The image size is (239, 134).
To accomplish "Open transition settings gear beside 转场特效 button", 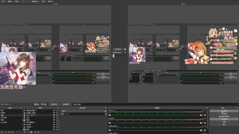I will click(x=125, y=49).
